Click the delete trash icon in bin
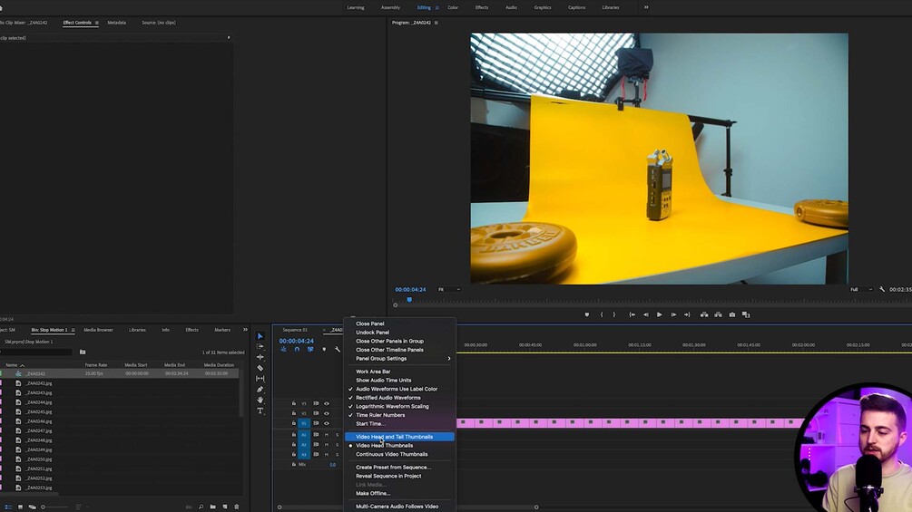Viewport: 912px width, 512px height. point(237,507)
